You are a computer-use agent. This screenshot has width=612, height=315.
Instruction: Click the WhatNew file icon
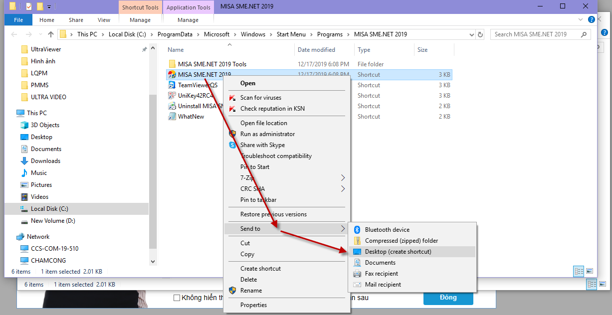tap(172, 117)
